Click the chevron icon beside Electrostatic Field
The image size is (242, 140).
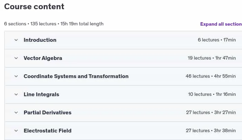[x=16, y=131]
